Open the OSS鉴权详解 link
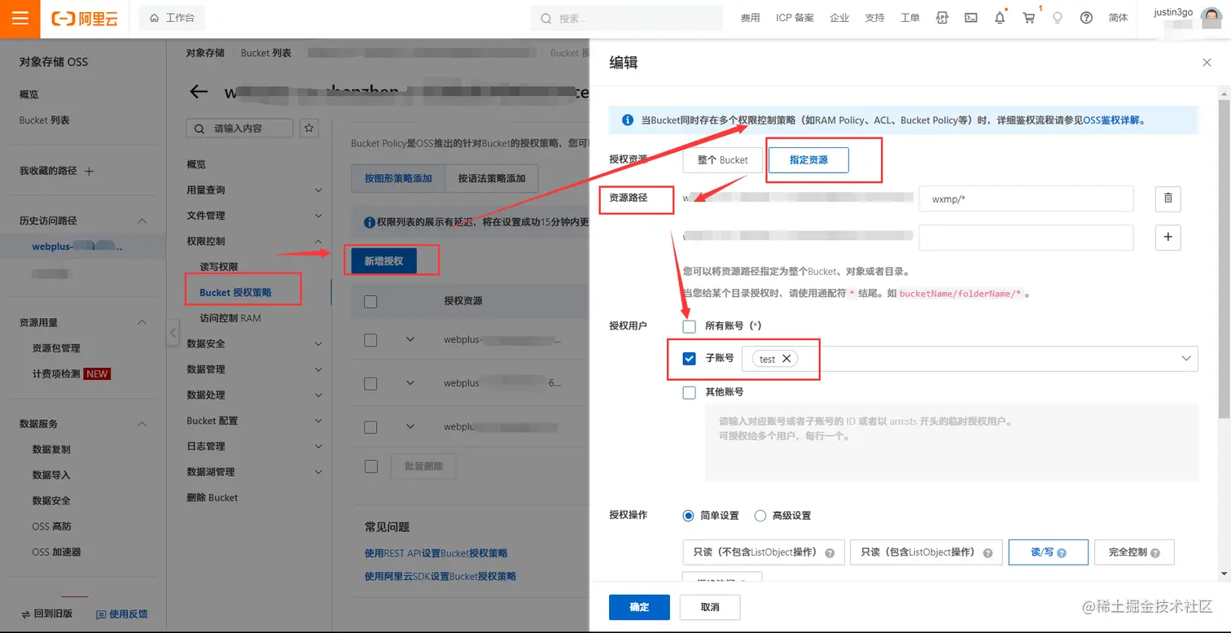 point(1112,120)
